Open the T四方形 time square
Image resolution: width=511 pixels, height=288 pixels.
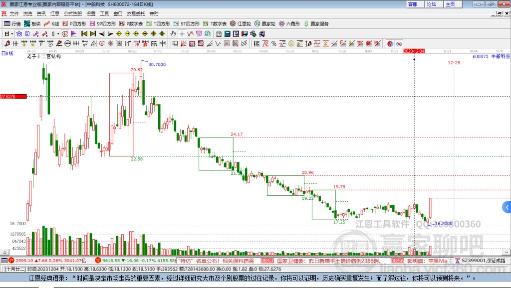[x=158, y=24]
